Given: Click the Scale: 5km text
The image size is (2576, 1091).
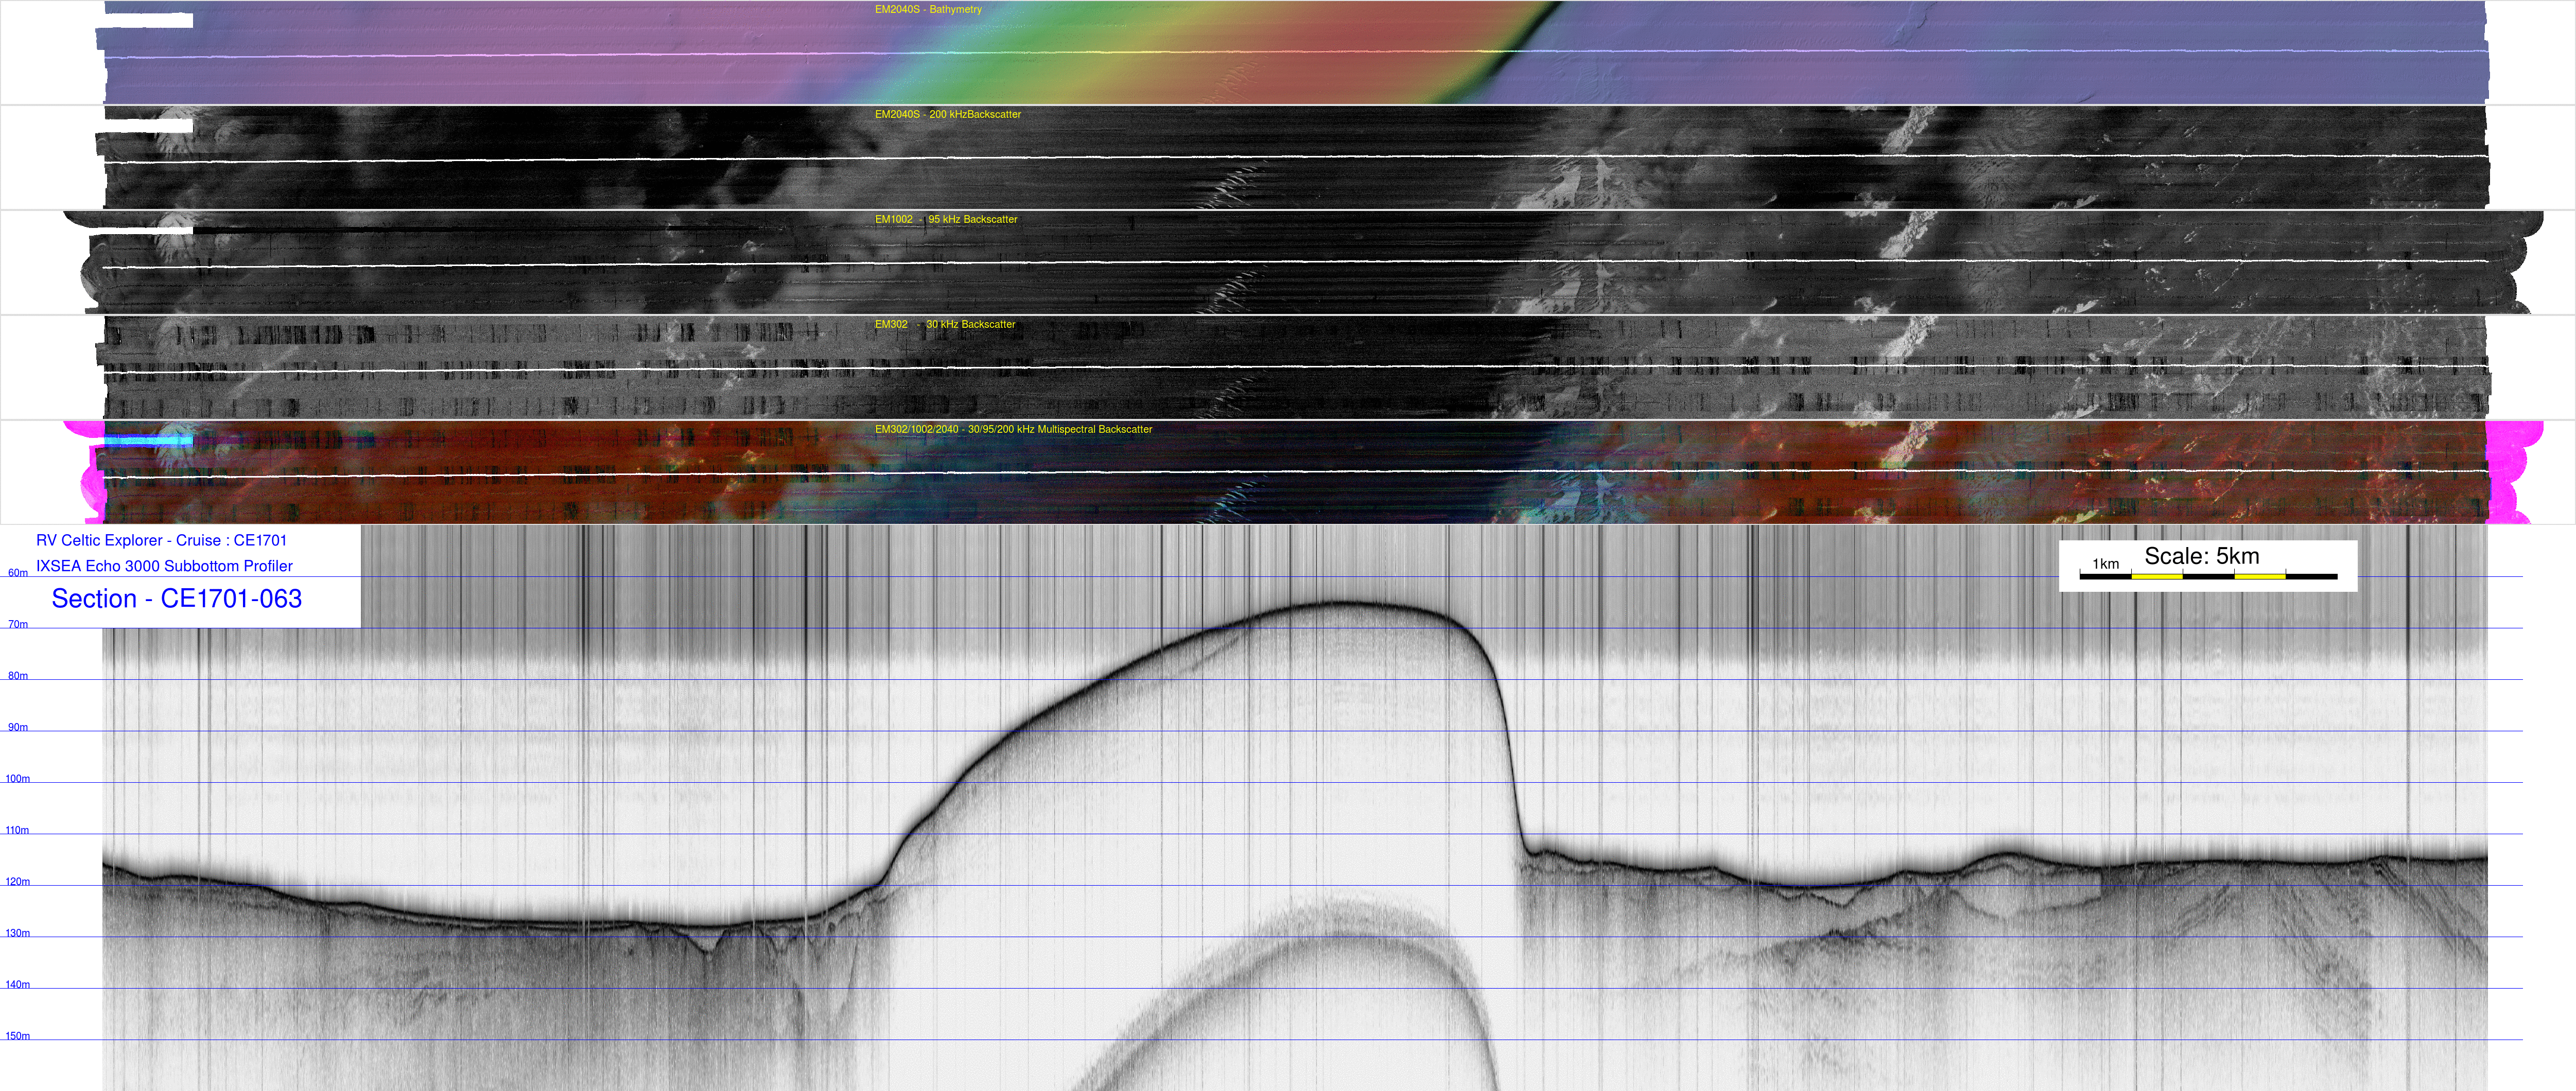Looking at the screenshot, I should [x=2201, y=556].
